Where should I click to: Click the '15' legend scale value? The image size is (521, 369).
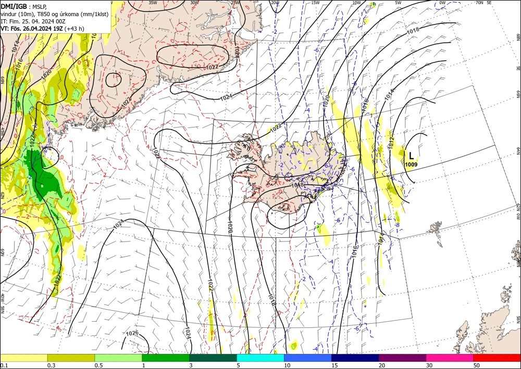[334, 365]
